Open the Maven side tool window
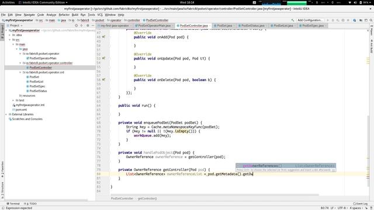 372,30
